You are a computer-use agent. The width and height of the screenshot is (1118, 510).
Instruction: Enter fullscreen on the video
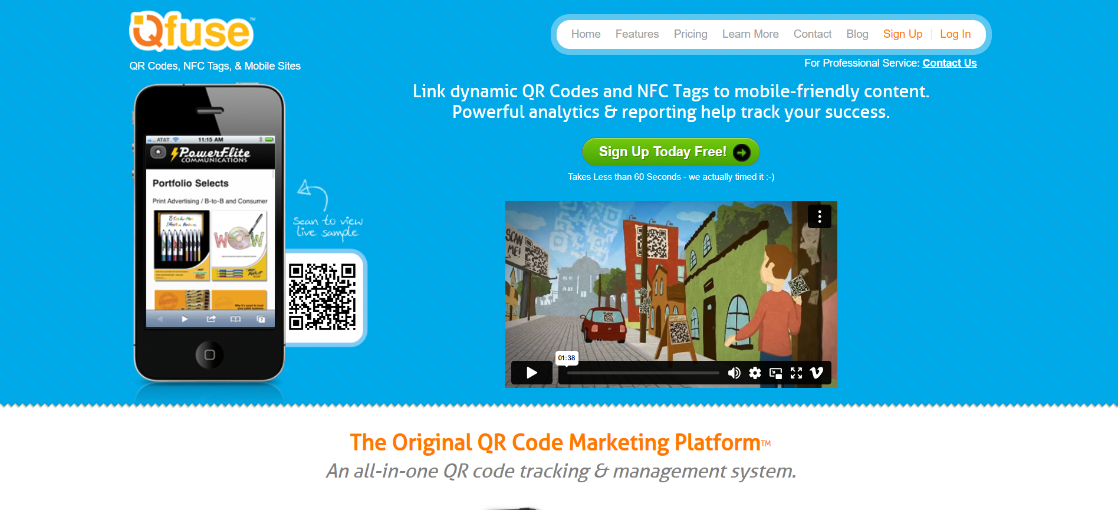[797, 373]
